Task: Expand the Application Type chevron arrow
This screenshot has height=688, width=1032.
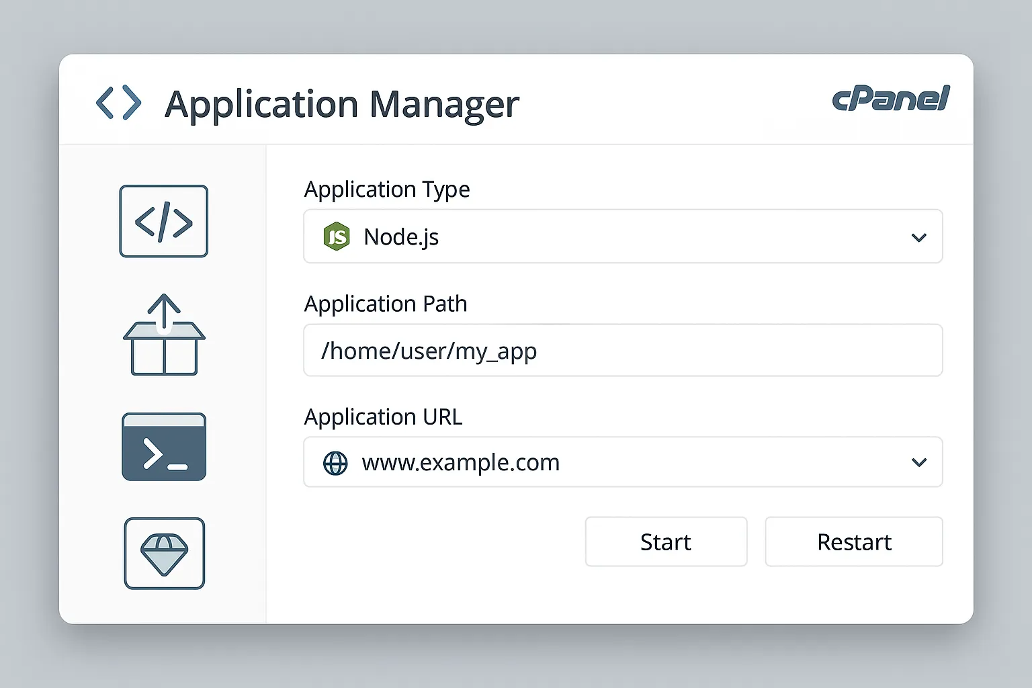Action: click(x=918, y=237)
